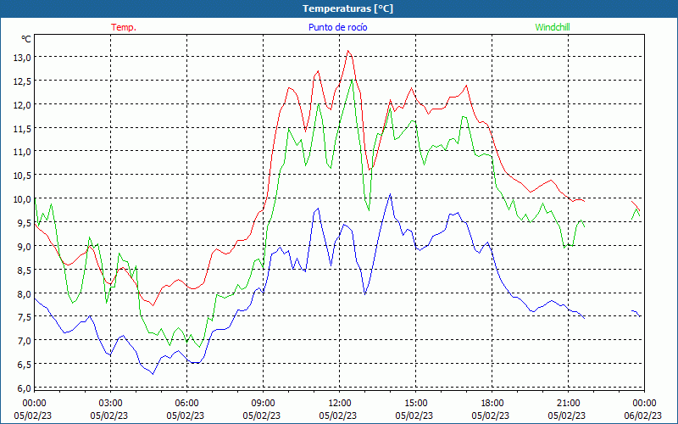Click the 13,0 y-axis value
This screenshot has height=424, width=678.
click(21, 57)
